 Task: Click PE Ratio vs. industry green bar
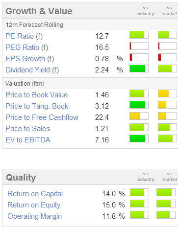pos(139,35)
